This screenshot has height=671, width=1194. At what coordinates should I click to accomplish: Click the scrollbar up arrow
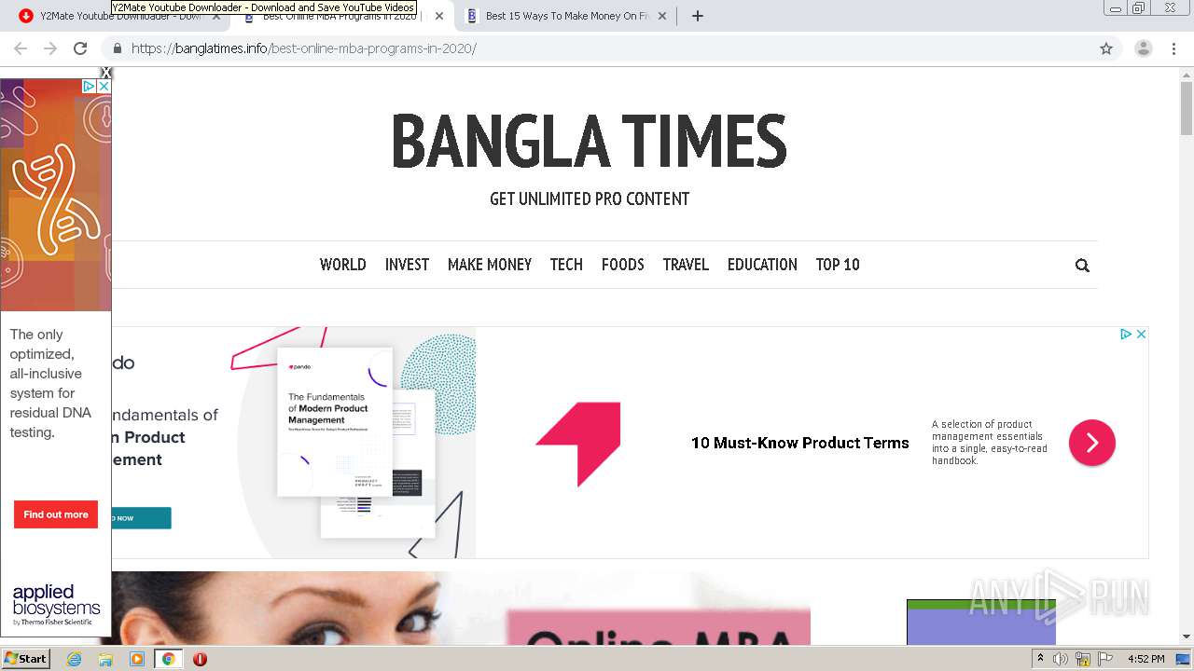[x=1187, y=74]
